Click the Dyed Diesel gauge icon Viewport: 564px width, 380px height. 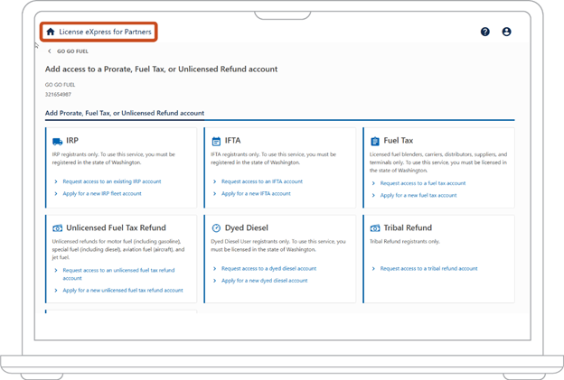click(216, 228)
